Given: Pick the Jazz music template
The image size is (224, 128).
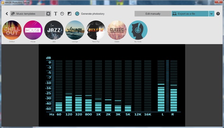Looking at the screenshot, I should [54, 30].
